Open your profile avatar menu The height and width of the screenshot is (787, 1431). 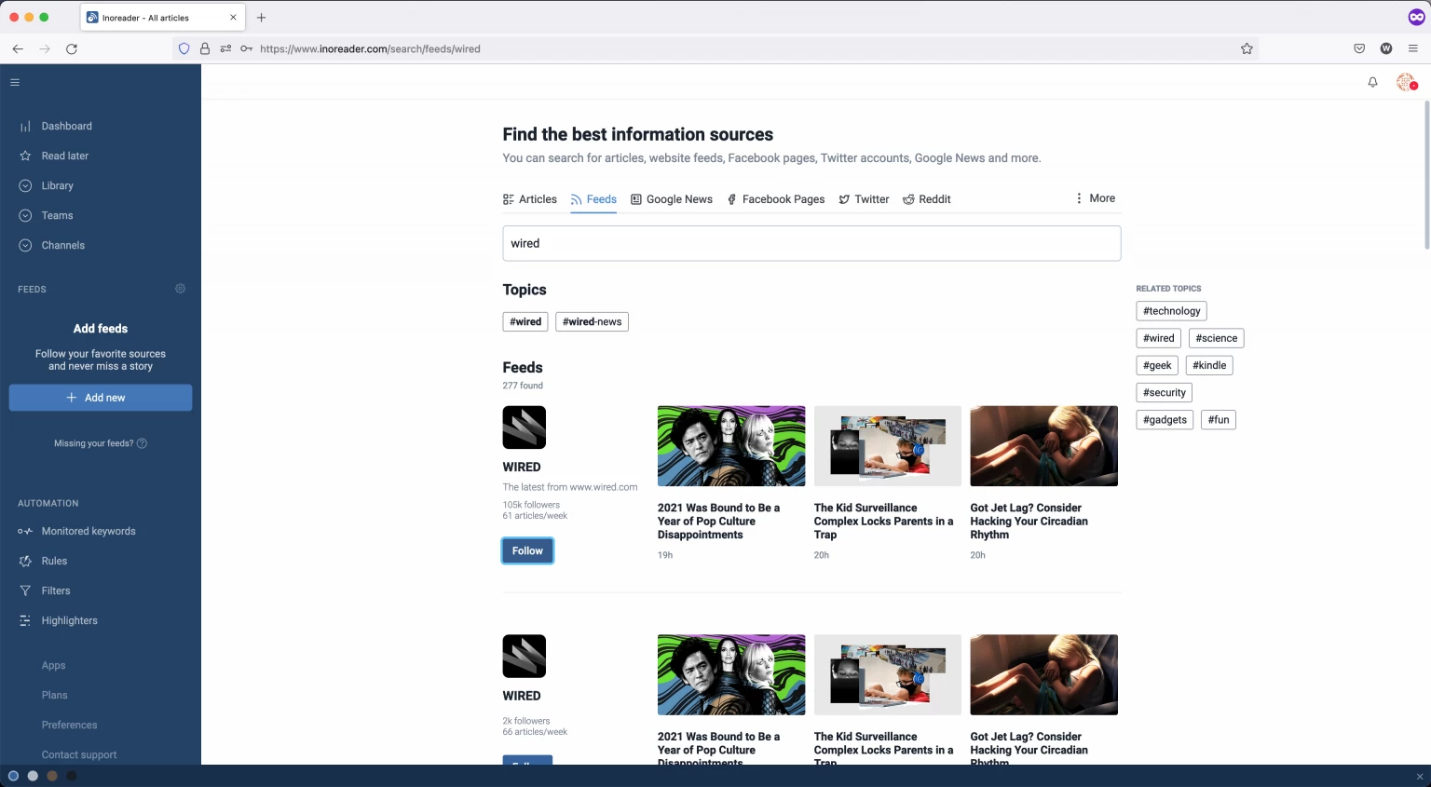(1405, 82)
